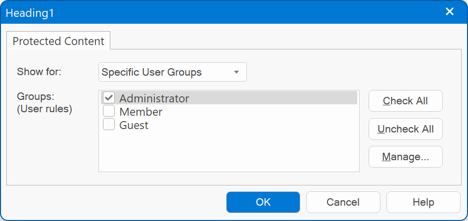Switch to the Protected Content tab

point(58,41)
